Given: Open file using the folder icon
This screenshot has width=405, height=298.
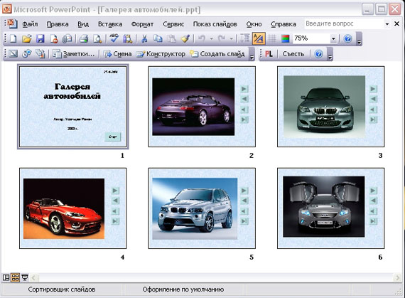Looking at the screenshot, I should click(x=26, y=39).
